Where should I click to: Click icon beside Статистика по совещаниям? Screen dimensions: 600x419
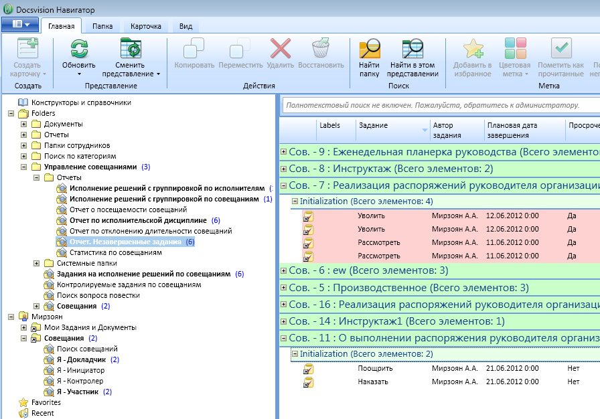tap(62, 252)
